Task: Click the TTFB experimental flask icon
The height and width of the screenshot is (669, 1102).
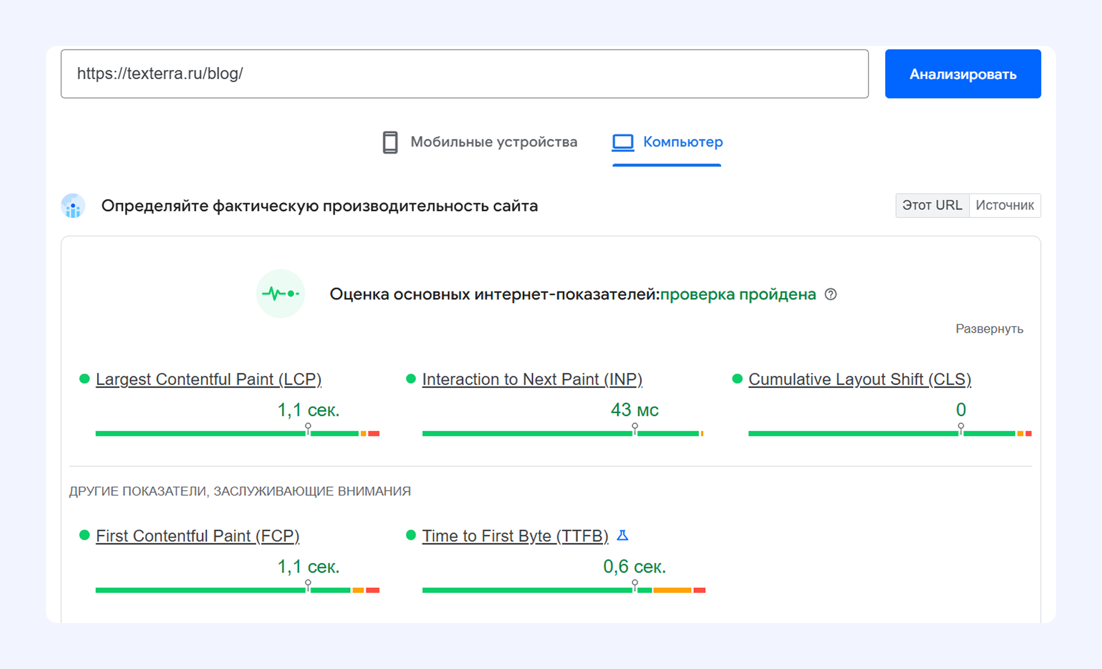Action: (622, 535)
